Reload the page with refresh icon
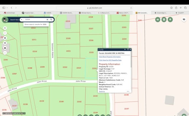The height and width of the screenshot is (116, 189). (x=131, y=8)
